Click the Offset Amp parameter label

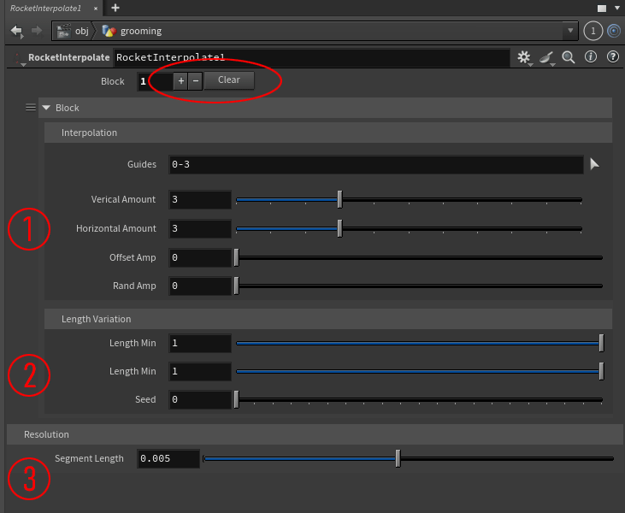point(133,257)
